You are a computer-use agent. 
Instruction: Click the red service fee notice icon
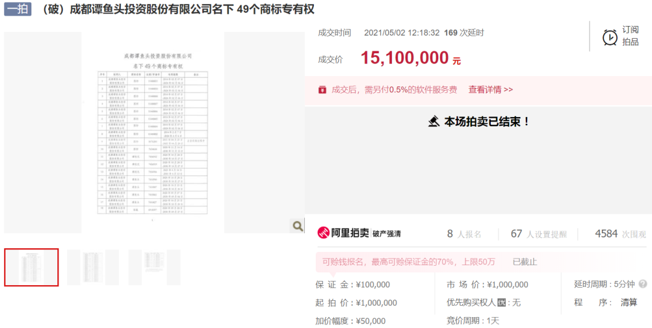click(322, 89)
